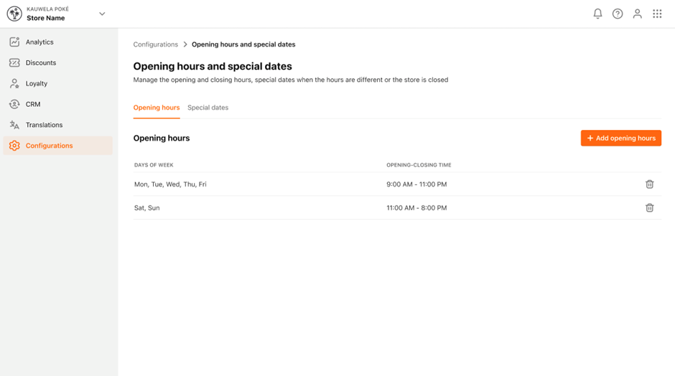This screenshot has height=376, width=675.
Task: Click the Kauwela Poké palm tree logo
Action: (x=14, y=14)
